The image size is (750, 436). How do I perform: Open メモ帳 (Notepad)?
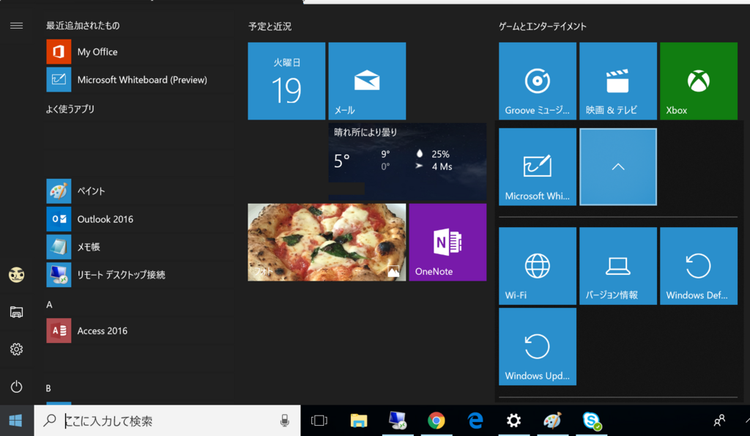tap(140, 247)
